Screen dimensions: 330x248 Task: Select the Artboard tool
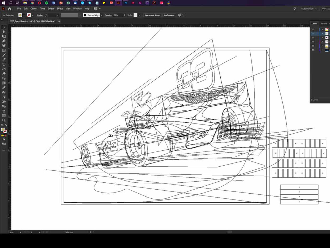coord(4,111)
